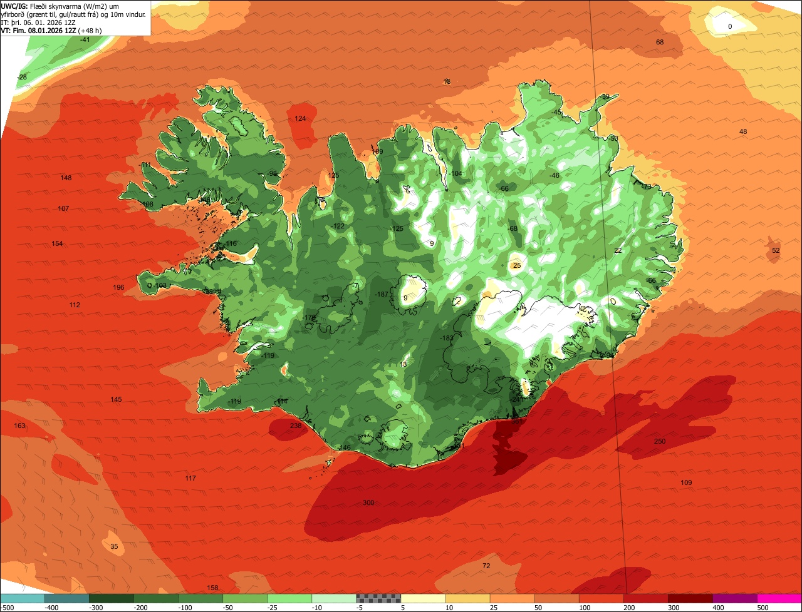Click the '107' flux value
Image resolution: width=802 pixels, height=612 pixels.
(x=63, y=208)
